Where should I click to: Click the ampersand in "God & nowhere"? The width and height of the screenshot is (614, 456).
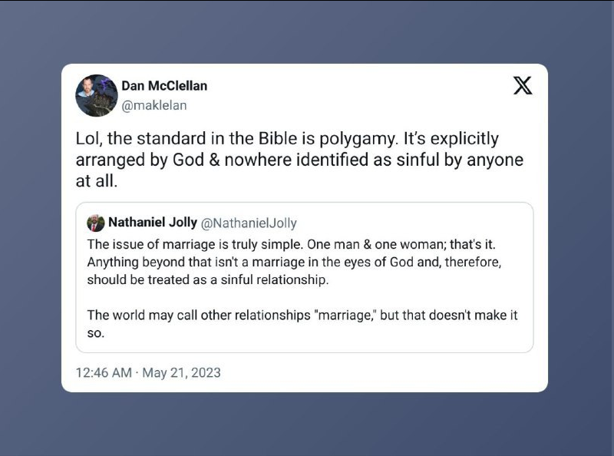click(x=214, y=160)
